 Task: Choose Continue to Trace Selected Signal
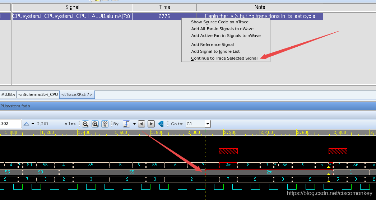[224, 58]
